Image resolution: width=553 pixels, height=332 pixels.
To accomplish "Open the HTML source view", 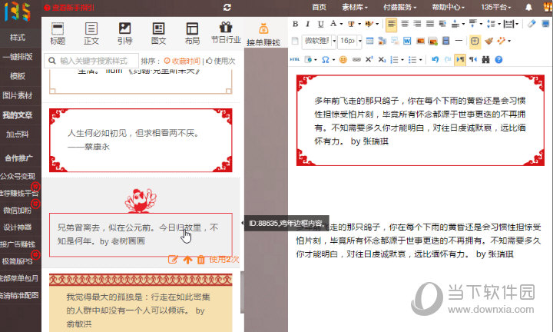I will point(296,59).
